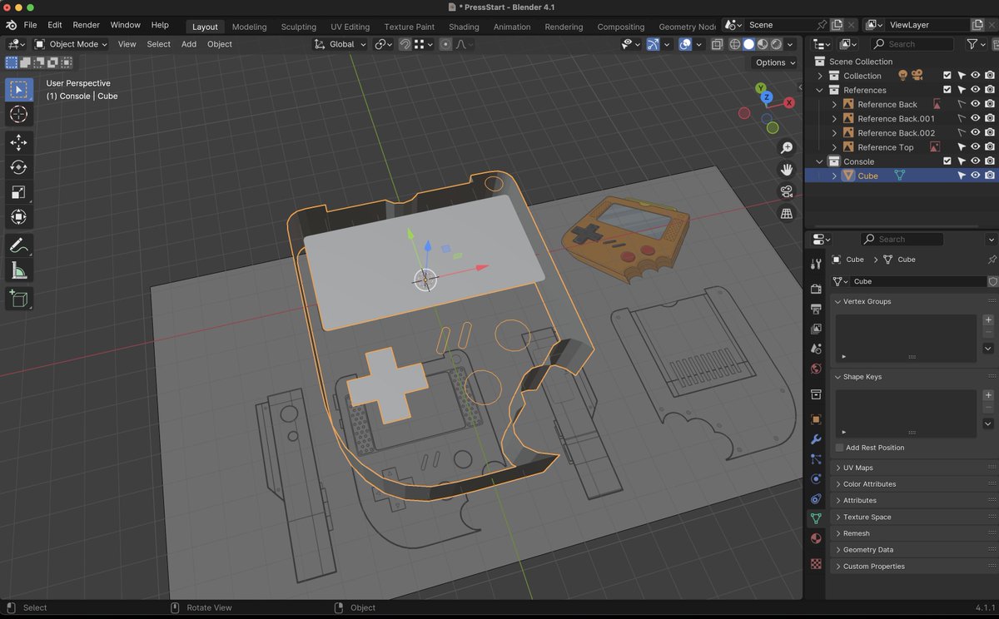Check Add Rest Position checkbox

839,448
